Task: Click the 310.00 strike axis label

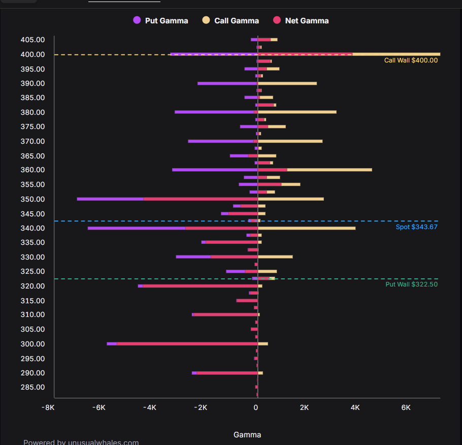Action: click(32, 314)
